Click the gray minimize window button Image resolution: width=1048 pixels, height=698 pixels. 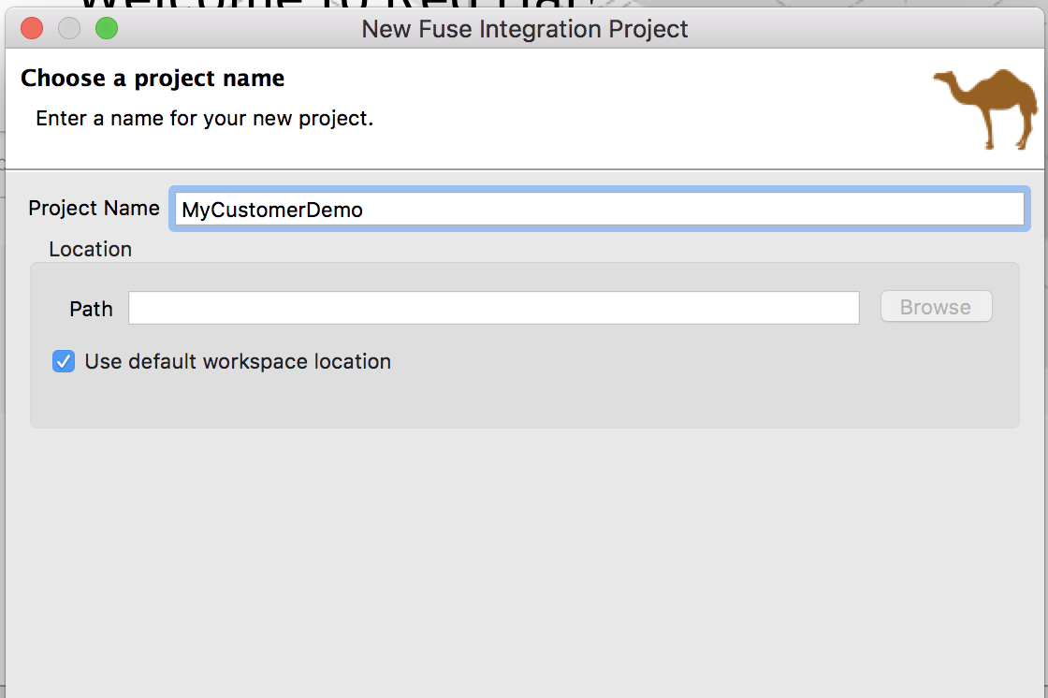(x=69, y=29)
